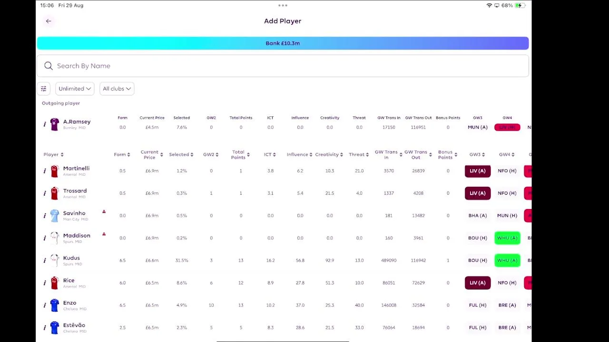Sort table by Total Points
Screen dimensions: 609x342
240,154
